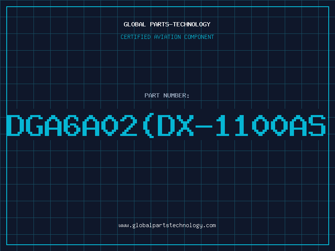Select the word AVIATION in the subtitle
The height and width of the screenshot is (251, 335).
pyautogui.click(x=167, y=37)
